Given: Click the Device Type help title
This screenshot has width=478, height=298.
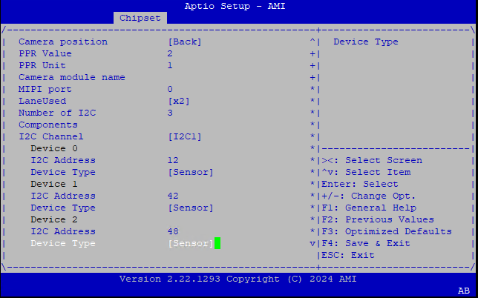Looking at the screenshot, I should click(x=366, y=42).
